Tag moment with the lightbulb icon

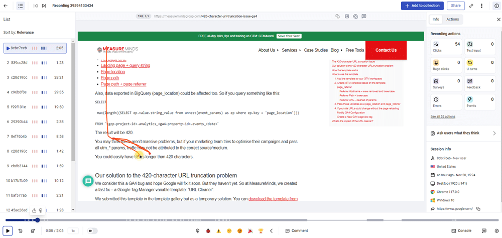coord(197,231)
